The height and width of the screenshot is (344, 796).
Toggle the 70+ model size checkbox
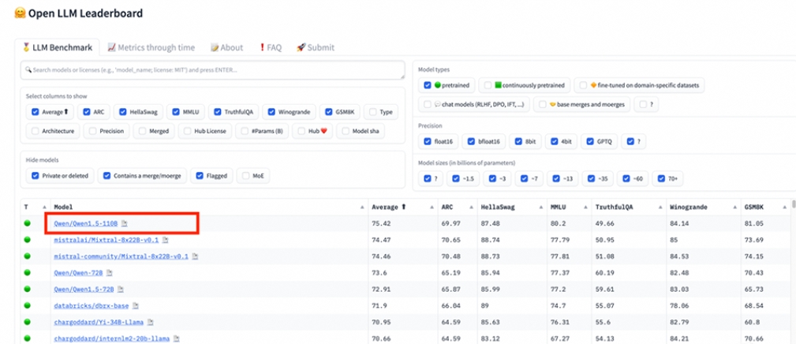pos(661,178)
